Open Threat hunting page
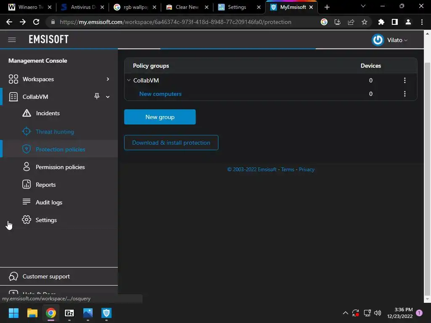The image size is (431, 323). click(x=55, y=132)
